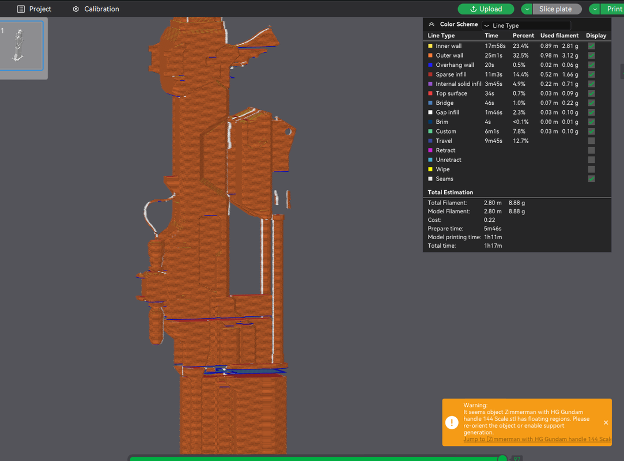
Task: Toggle Seams display checkbox
Action: pos(591,179)
